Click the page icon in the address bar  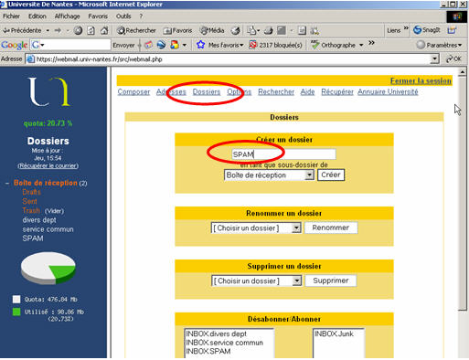(x=30, y=59)
